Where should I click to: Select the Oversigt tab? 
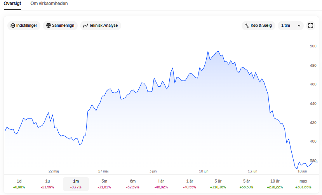coord(12,3)
